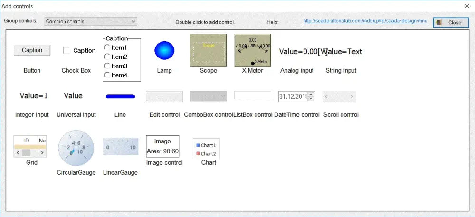Viewport: 475px width, 217px height.
Task: Select the CircularGauge control icon
Action: coord(76,148)
